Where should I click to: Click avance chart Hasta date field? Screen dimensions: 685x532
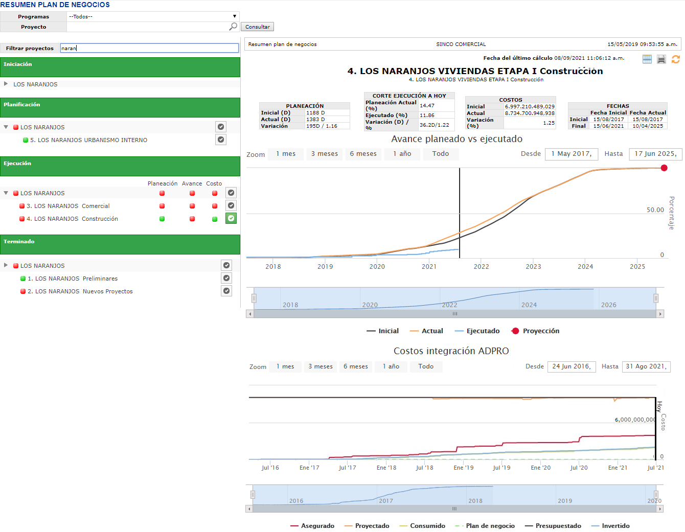(655, 154)
